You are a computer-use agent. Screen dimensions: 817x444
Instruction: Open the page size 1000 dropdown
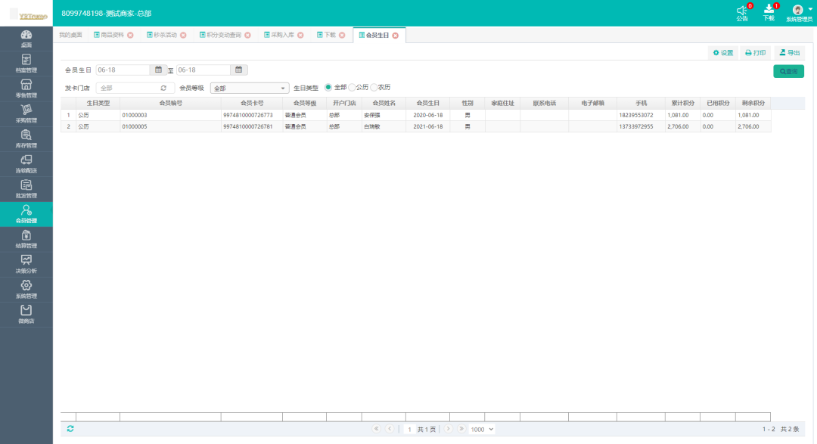click(x=482, y=429)
